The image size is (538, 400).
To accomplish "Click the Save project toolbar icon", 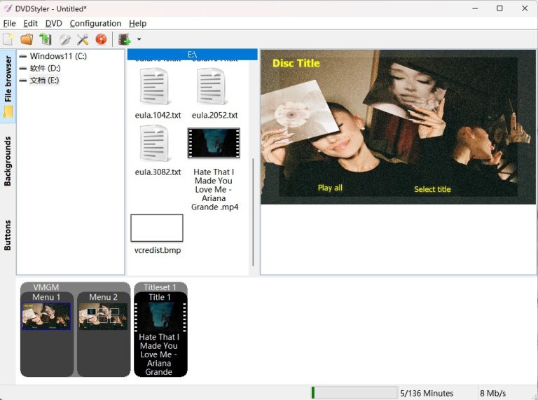I will 46,39.
